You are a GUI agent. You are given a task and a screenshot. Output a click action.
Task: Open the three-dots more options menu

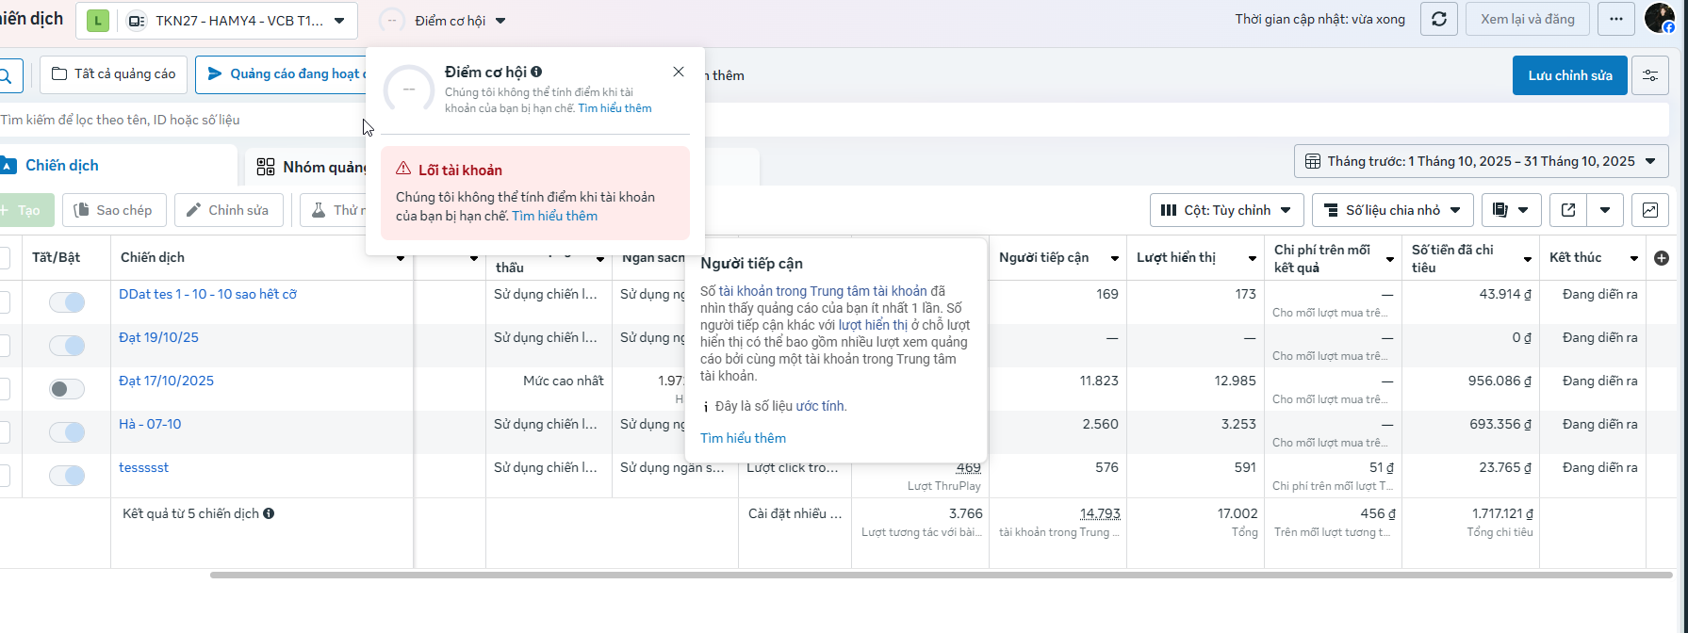[1616, 20]
